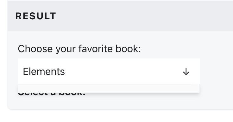Click the partially hidden 'Select a book:' text

point(52,95)
